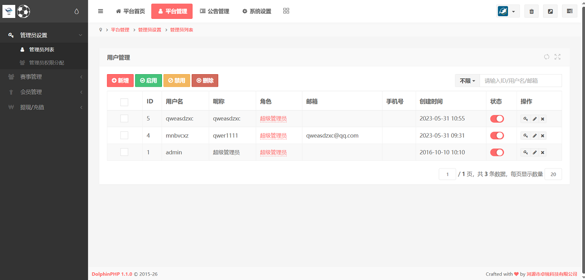Viewport: 585px width, 280px height.
Task: Click the hamburger sidebar toggle icon
Action: (x=100, y=11)
